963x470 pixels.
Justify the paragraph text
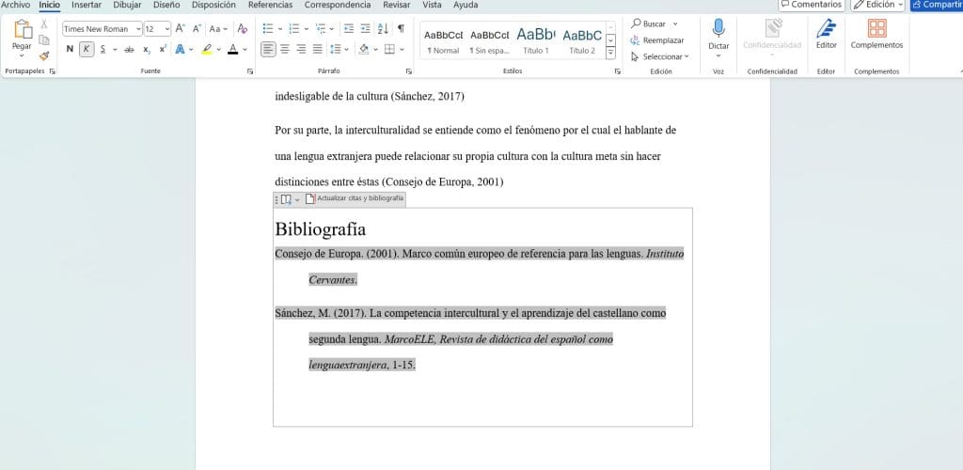coord(318,49)
